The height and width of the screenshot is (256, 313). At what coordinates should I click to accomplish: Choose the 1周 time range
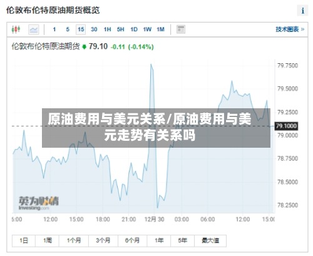click(47, 241)
